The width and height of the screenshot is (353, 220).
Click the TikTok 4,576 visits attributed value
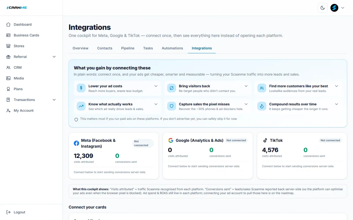point(270,150)
